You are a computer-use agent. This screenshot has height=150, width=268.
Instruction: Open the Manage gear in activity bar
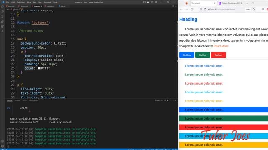tap(3, 146)
